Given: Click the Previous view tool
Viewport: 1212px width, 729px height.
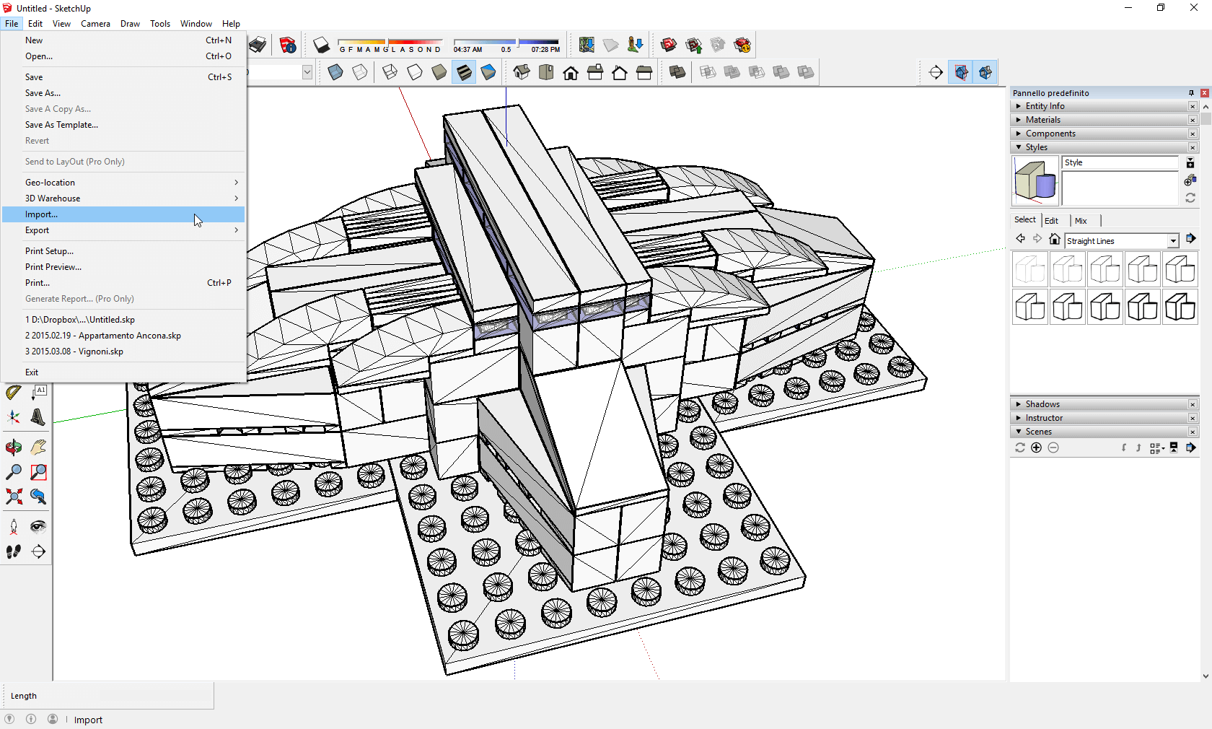Looking at the screenshot, I should click(39, 497).
